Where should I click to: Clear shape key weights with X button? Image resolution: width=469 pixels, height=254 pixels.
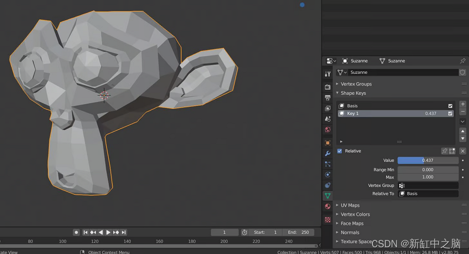point(463,151)
